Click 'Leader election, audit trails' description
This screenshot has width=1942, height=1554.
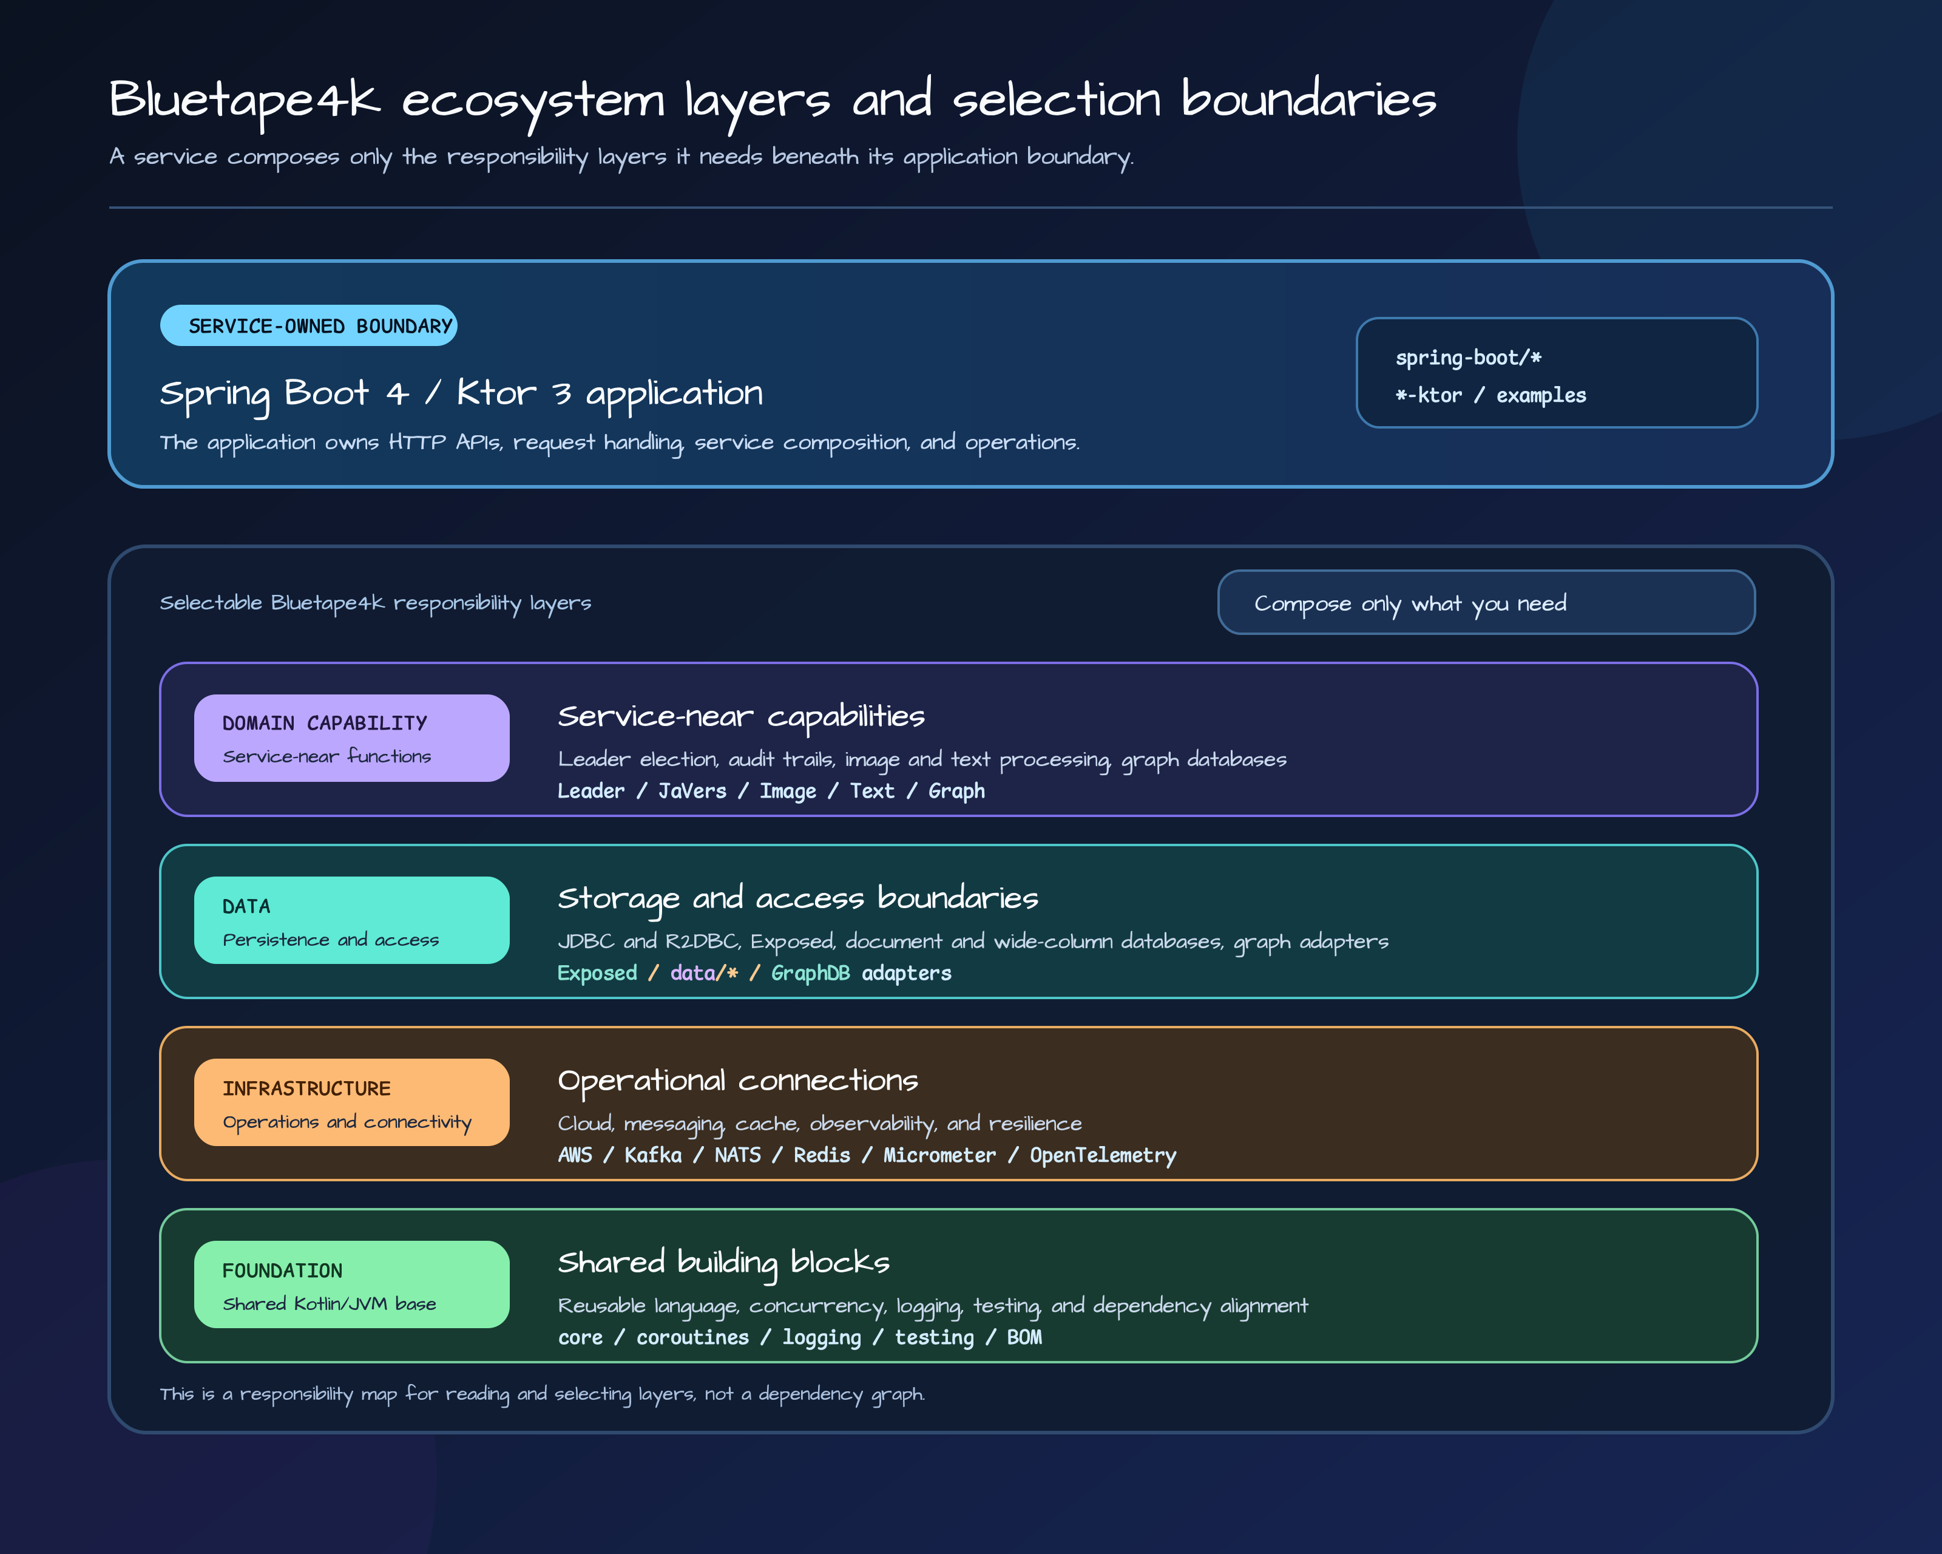click(x=921, y=759)
